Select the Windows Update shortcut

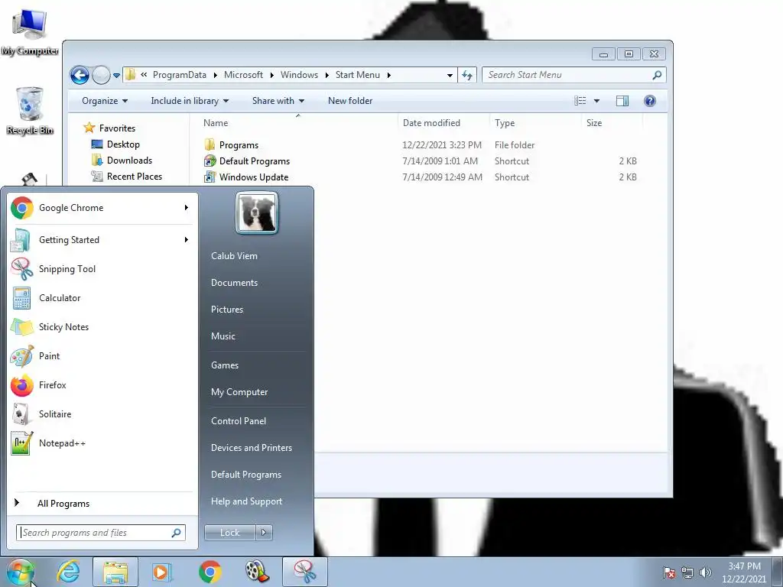point(254,177)
